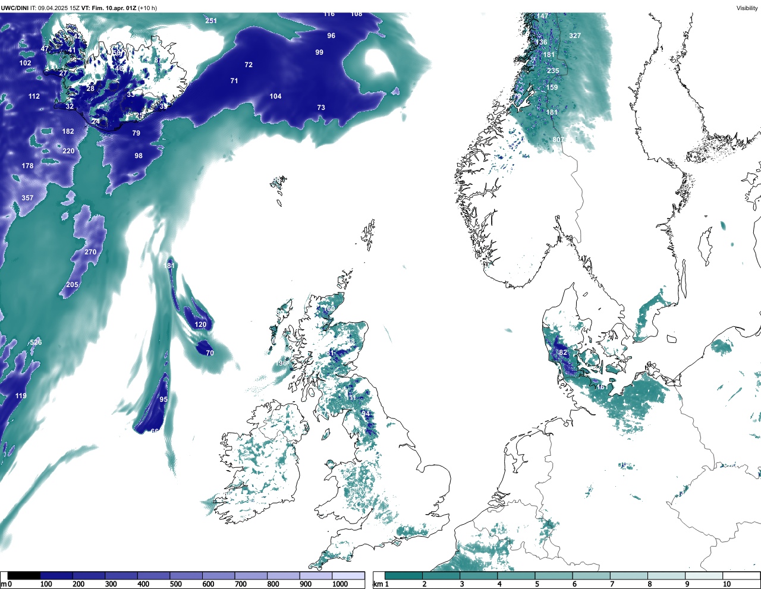Click the '327' value over Scandinavia
The image size is (761, 589).
click(x=575, y=36)
